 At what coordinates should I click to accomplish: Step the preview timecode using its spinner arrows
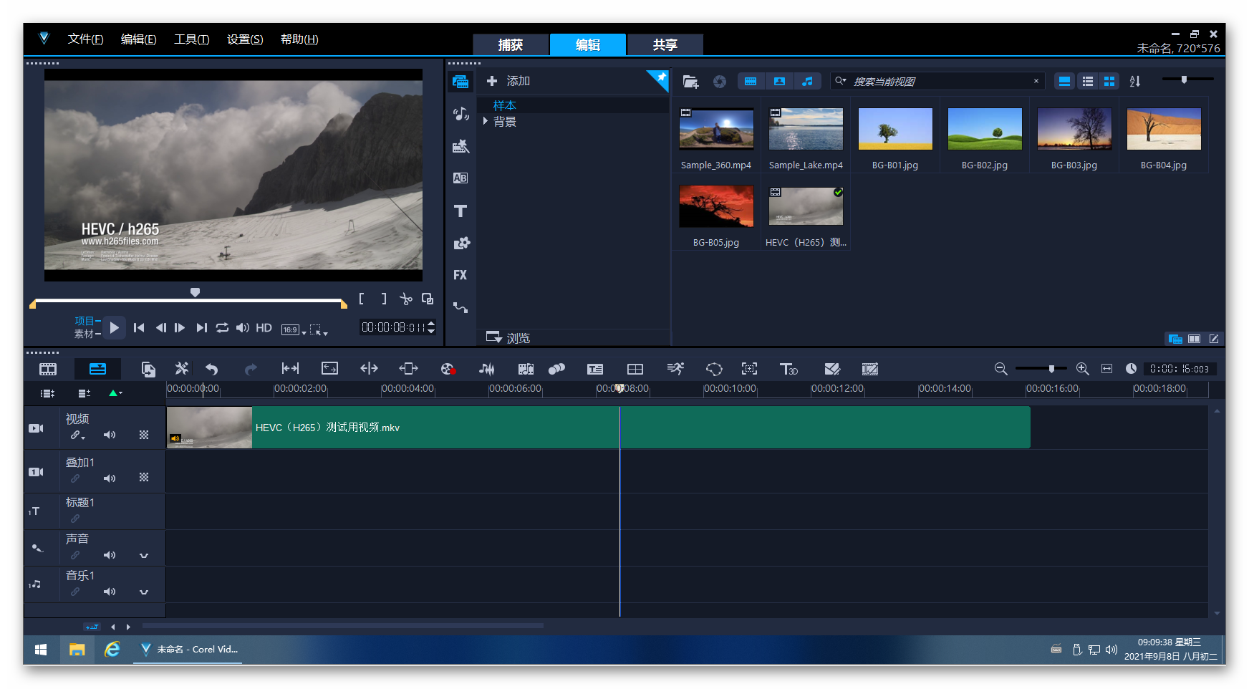tap(431, 327)
